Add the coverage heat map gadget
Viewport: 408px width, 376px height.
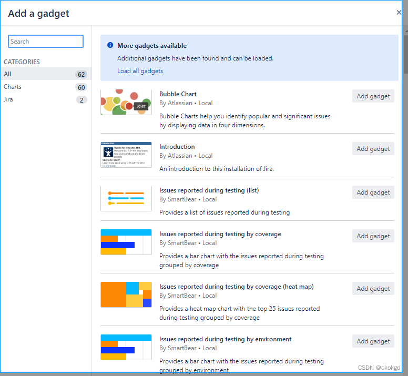coord(373,289)
